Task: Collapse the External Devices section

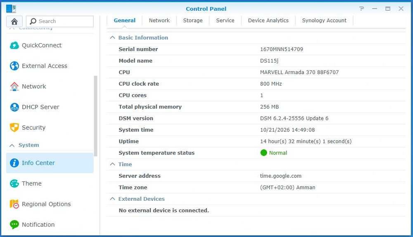Action: coord(112,199)
